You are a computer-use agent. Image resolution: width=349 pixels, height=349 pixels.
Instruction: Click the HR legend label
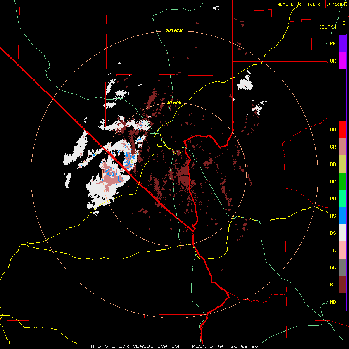pos(333,181)
